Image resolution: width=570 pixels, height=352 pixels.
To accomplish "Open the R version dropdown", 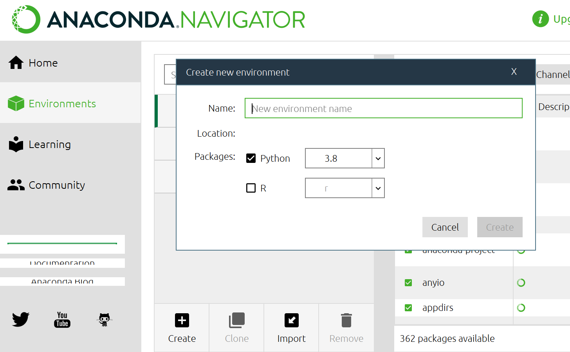I will point(345,188).
